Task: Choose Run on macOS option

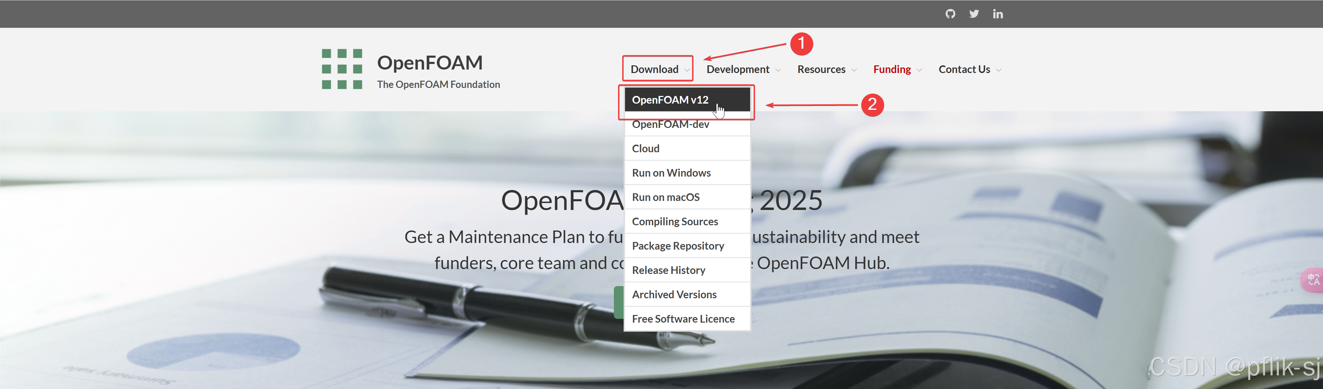Action: pyautogui.click(x=666, y=197)
